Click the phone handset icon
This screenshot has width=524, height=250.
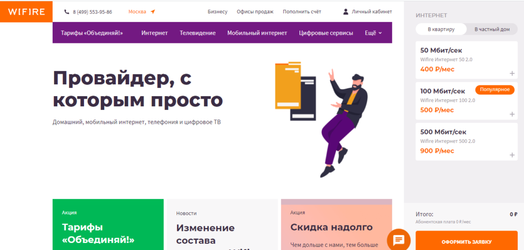[x=67, y=12]
